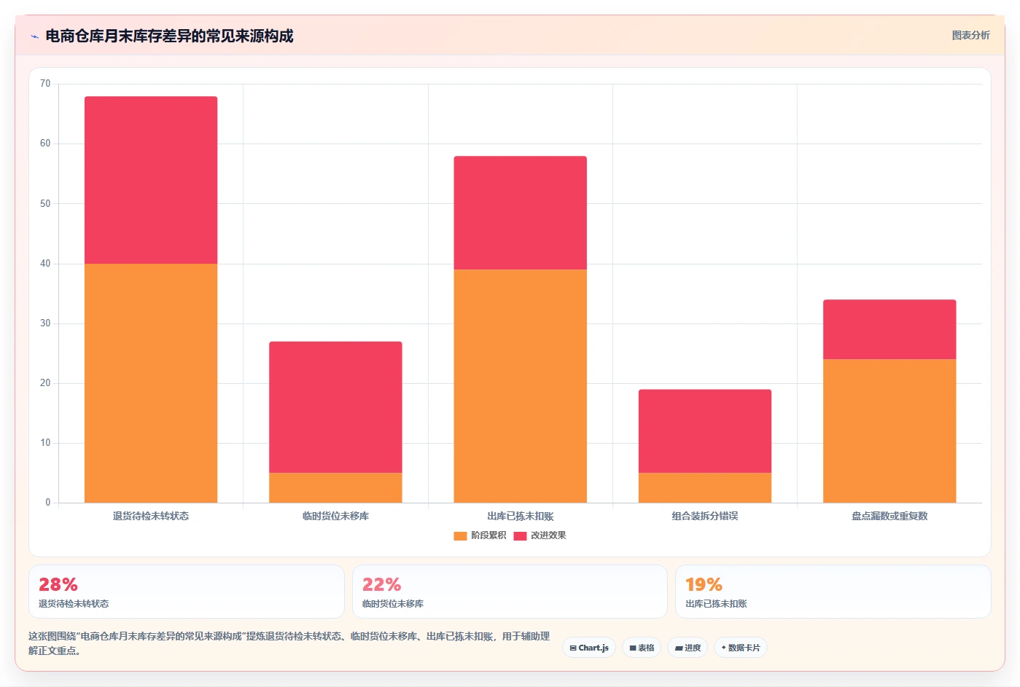Click the orange segment of the 出库已拣未扣账 bar
This screenshot has height=687, width=1020.
(x=520, y=386)
